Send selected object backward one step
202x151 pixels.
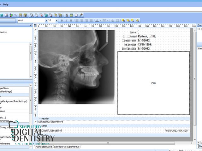pos(137,20)
